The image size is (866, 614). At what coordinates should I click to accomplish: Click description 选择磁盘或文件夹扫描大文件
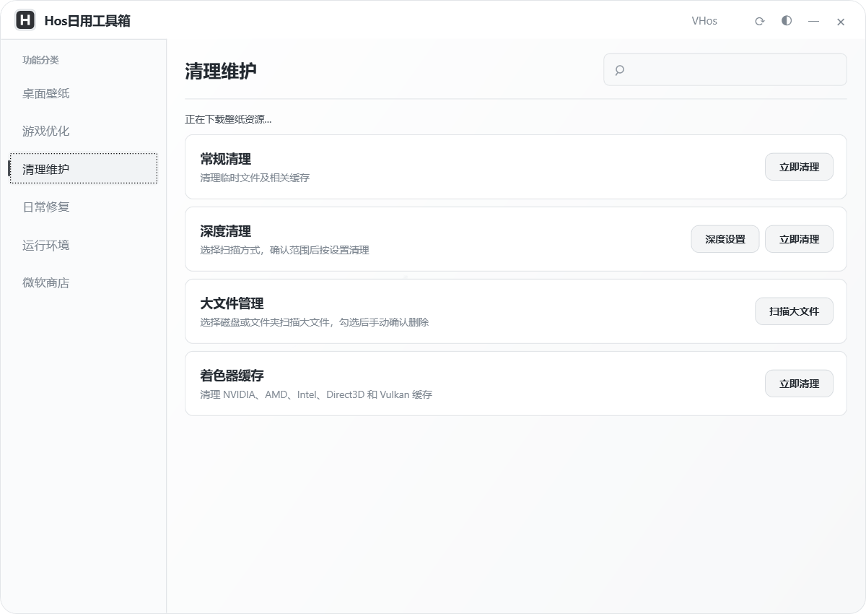coord(314,322)
